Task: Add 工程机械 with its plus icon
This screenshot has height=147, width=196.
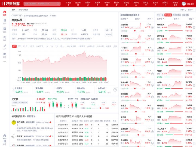Action: coord(194,51)
